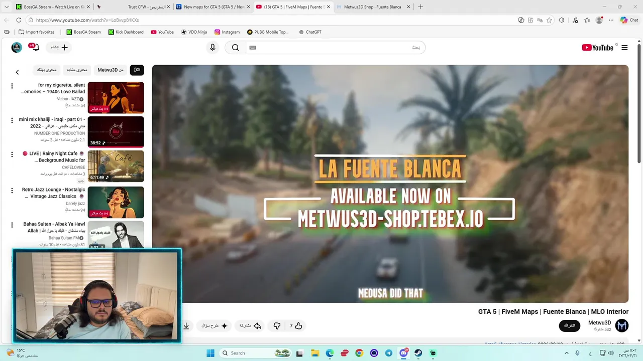643x361 pixels.
Task: Click the create 'إنشاء' button
Action: (x=59, y=48)
